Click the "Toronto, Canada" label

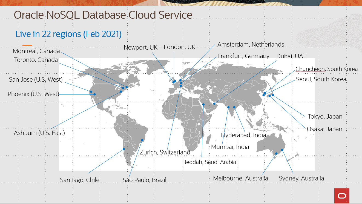(36, 60)
